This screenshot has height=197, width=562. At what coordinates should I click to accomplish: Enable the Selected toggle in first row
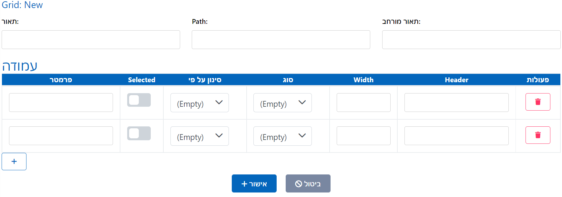pyautogui.click(x=139, y=100)
